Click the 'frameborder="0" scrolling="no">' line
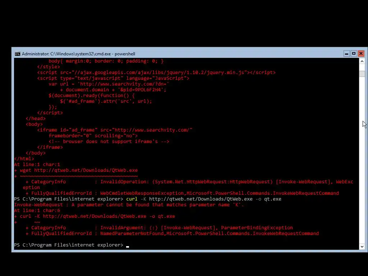Screen dimensions: 368x276 tap(93, 136)
